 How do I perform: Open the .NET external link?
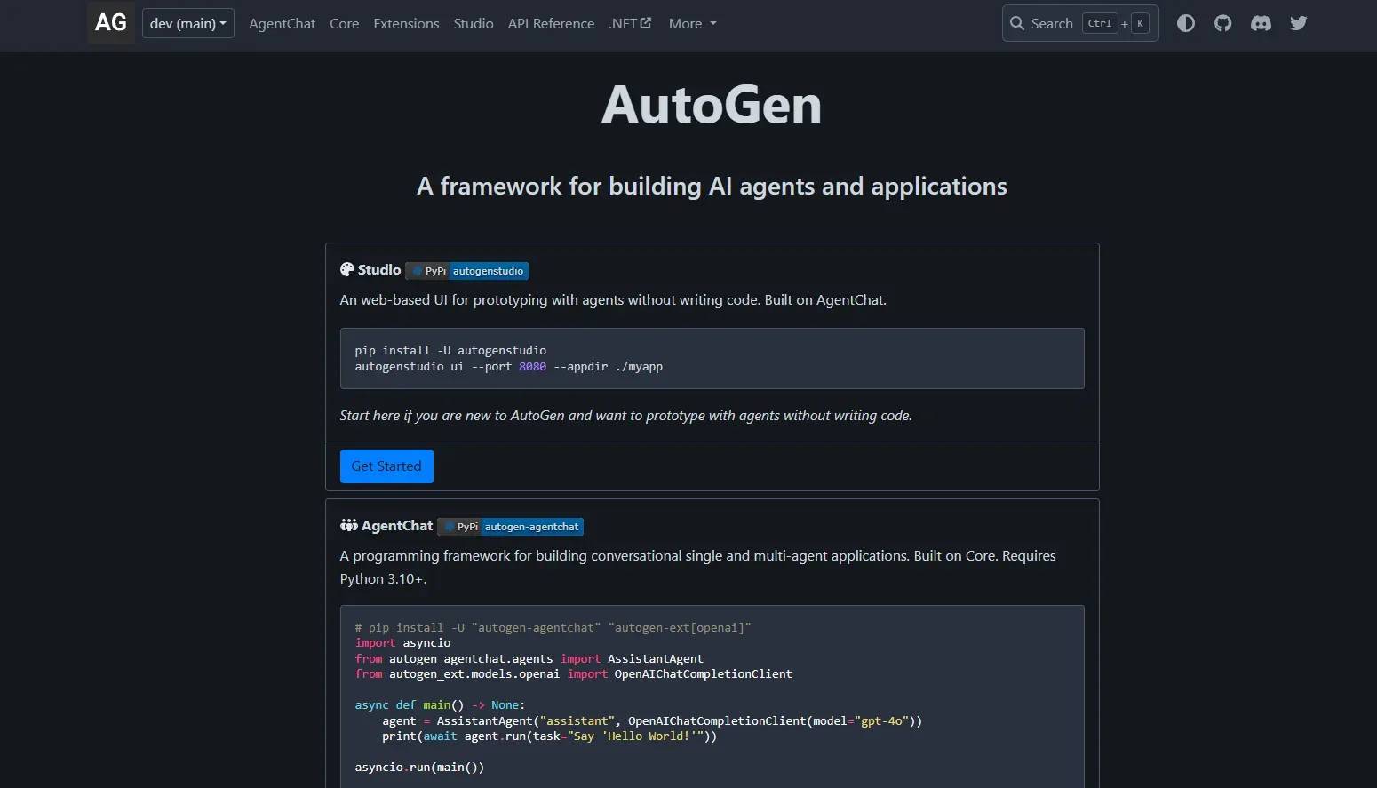[x=630, y=24]
